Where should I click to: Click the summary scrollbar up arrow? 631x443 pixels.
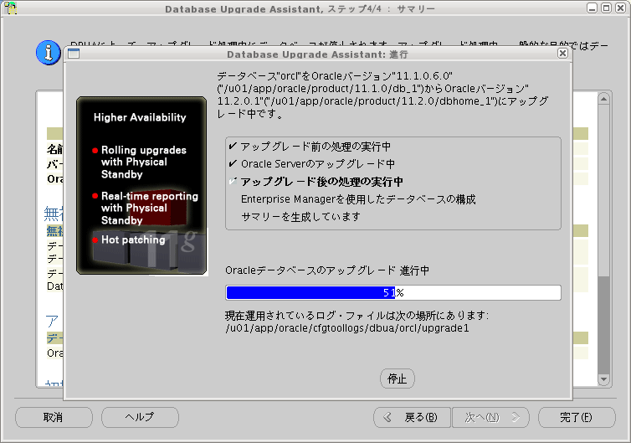pos(603,99)
